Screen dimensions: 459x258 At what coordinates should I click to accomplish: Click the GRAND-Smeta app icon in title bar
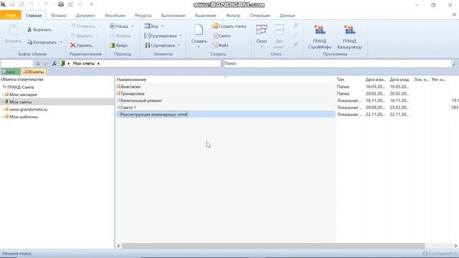pyautogui.click(x=3, y=4)
